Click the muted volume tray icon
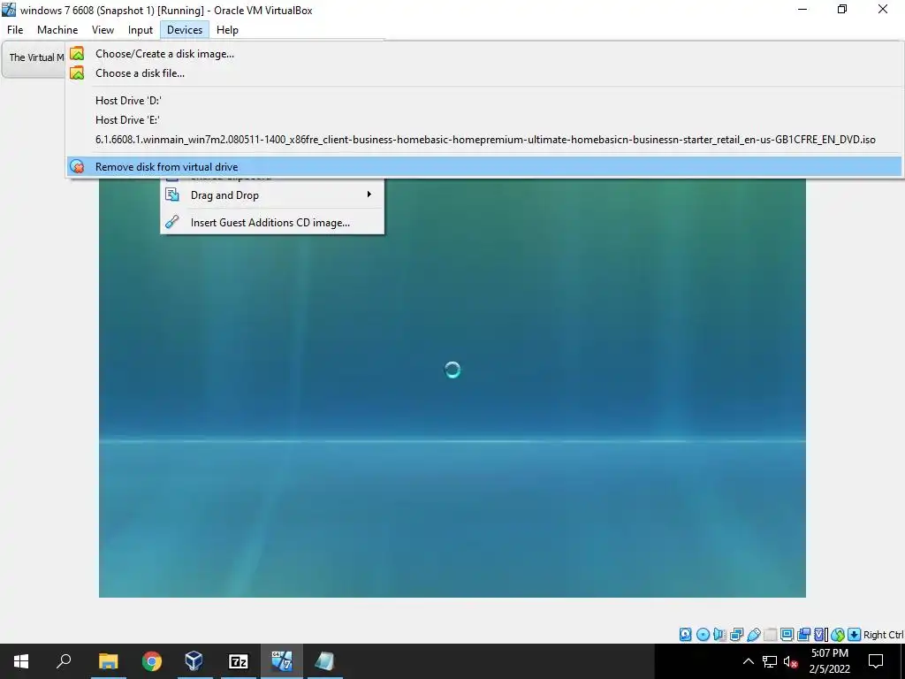The width and height of the screenshot is (905, 679). [790, 661]
